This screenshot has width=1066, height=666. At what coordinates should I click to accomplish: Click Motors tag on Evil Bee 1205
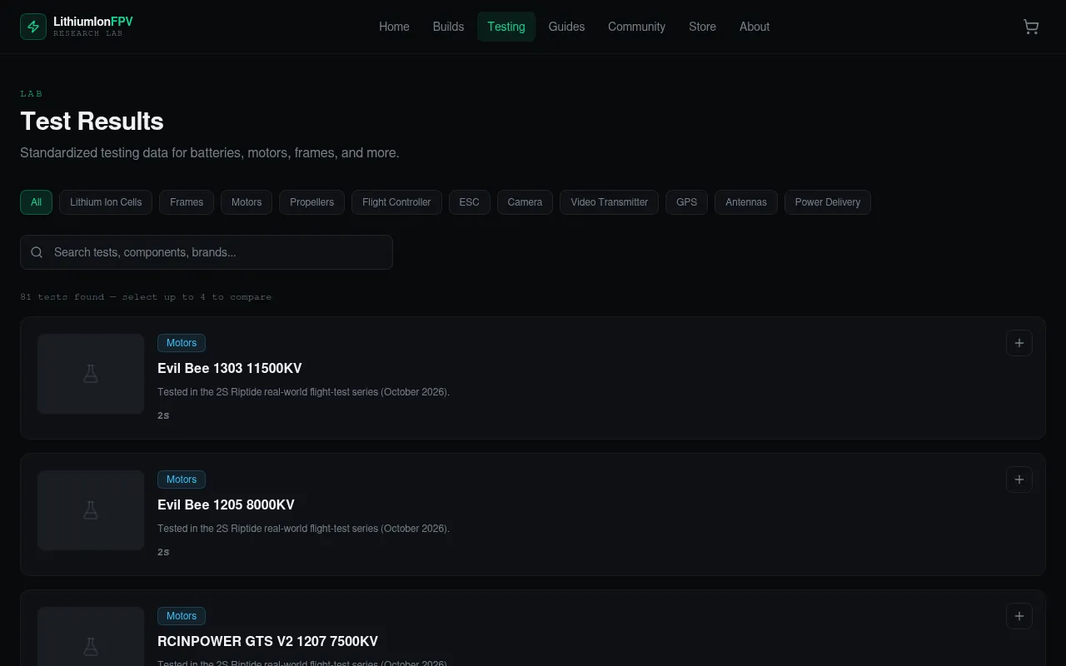182,480
